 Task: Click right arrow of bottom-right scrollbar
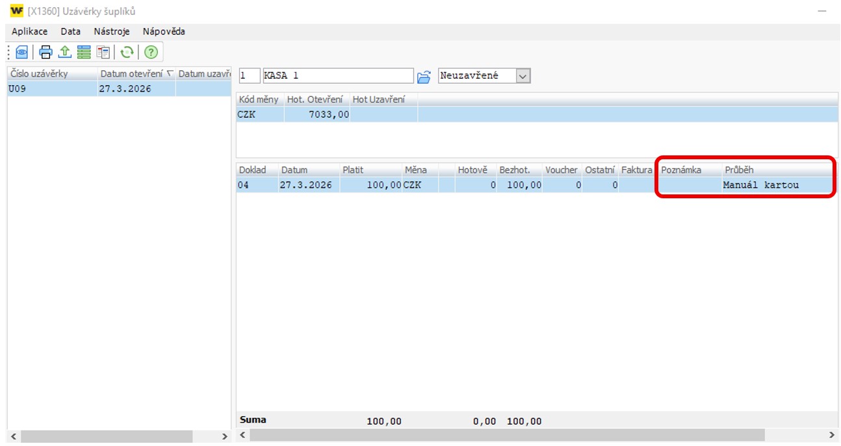pyautogui.click(x=831, y=435)
